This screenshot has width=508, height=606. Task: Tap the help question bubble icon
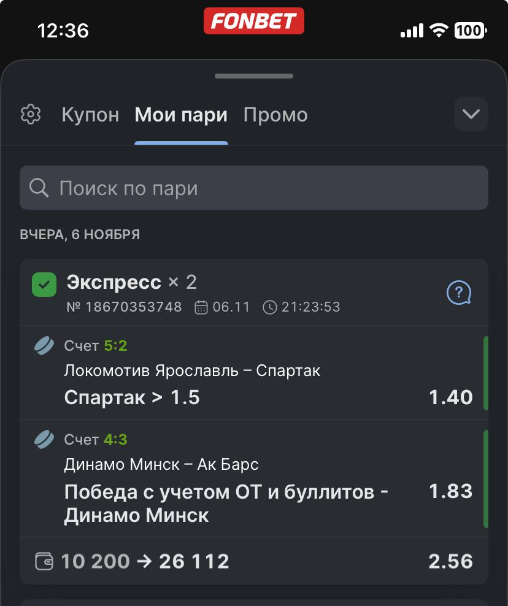458,293
